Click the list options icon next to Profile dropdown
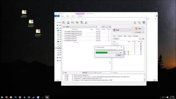Viewport: 176px width, 99px height. [x=103, y=27]
